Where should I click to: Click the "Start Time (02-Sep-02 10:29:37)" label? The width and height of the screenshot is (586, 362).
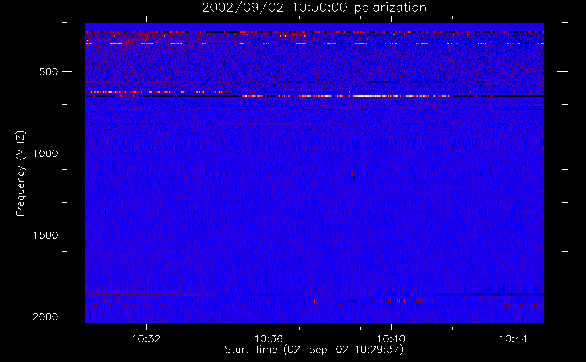coord(314,350)
